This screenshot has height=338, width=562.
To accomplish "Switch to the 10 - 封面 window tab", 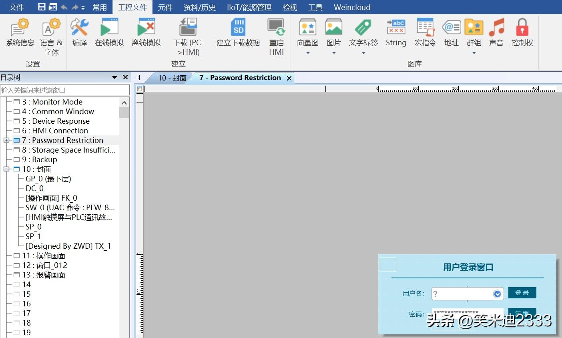I will (x=172, y=78).
